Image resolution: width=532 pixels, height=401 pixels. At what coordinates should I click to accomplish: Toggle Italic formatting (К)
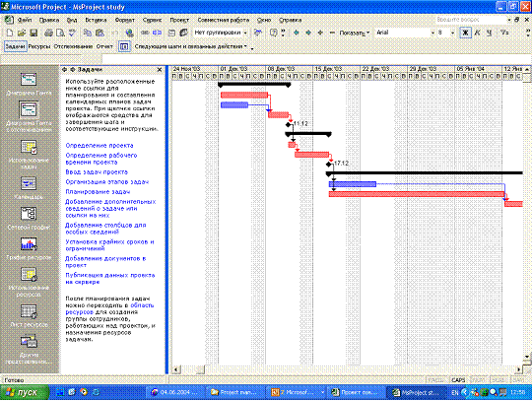478,33
